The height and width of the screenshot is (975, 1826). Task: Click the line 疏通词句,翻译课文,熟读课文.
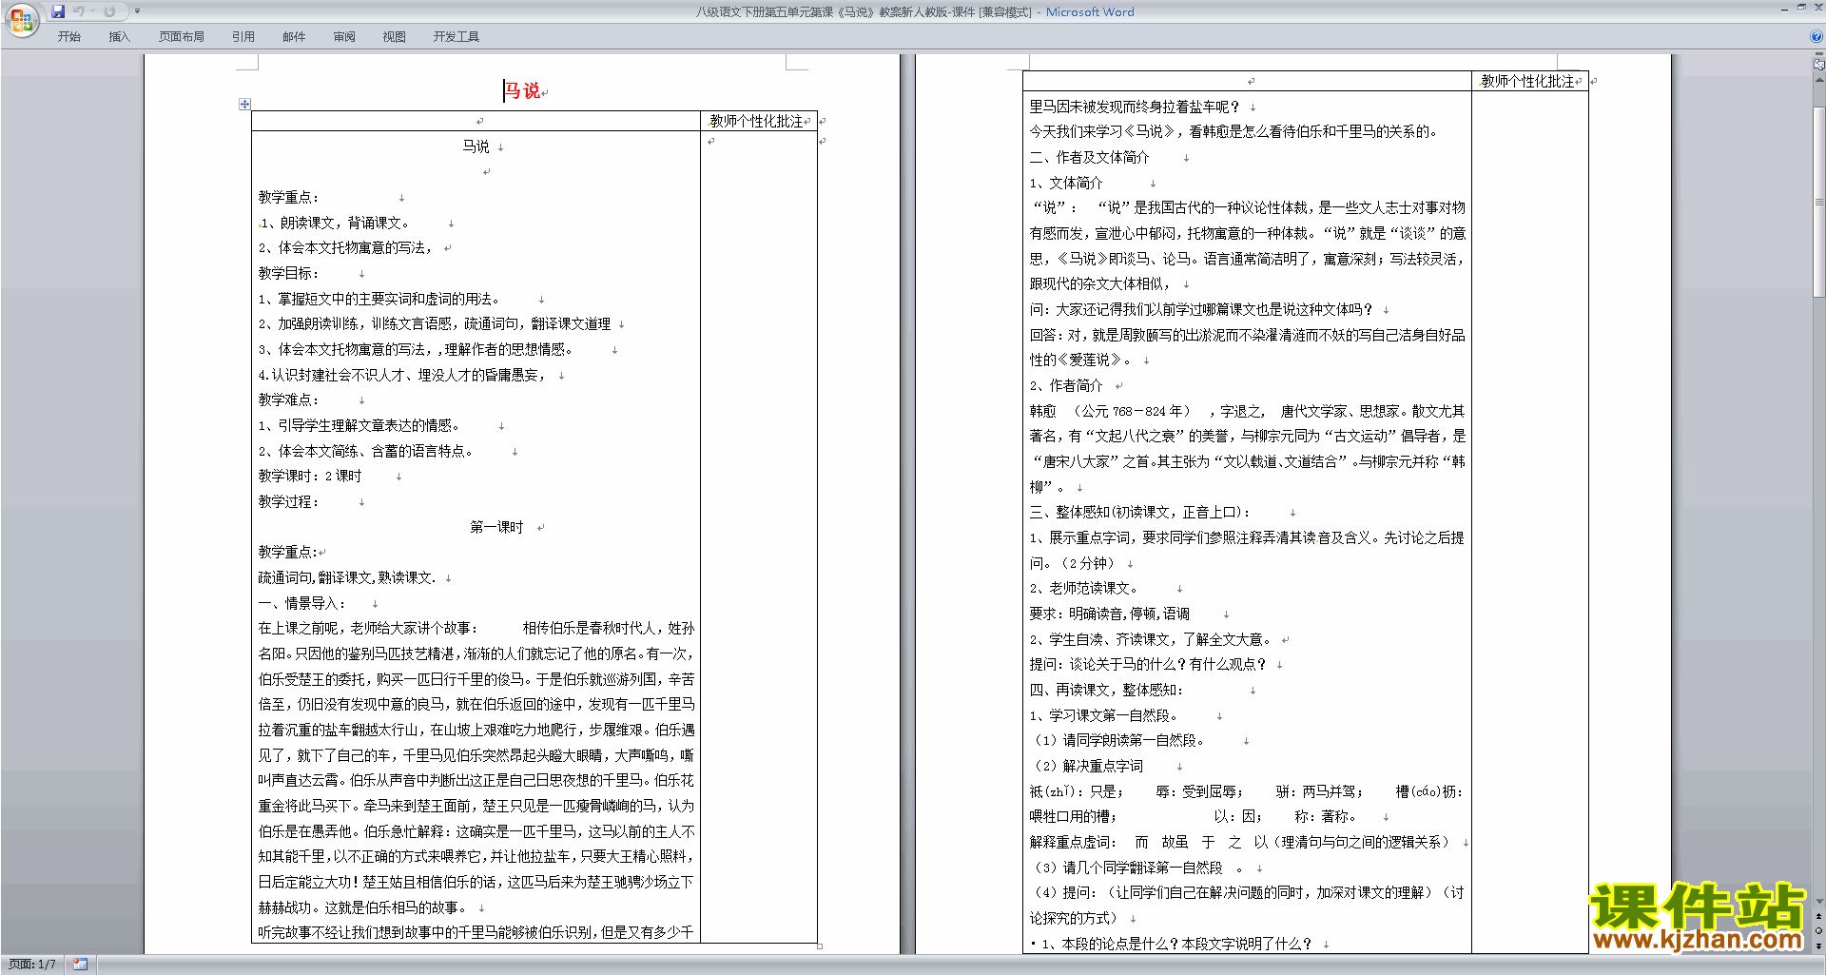coord(347,578)
